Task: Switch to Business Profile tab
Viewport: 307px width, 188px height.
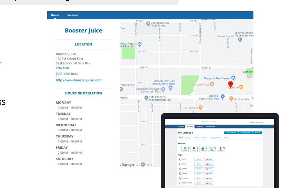Action: coord(210,127)
